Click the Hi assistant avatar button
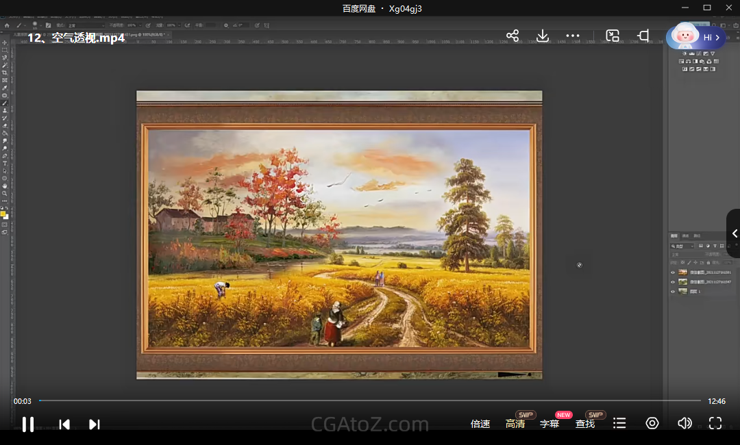This screenshot has height=445, width=740. (x=695, y=37)
